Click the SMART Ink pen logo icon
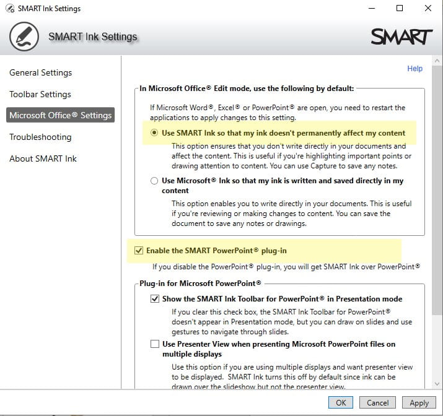Screen dimensions: 443x416 pos(24,37)
